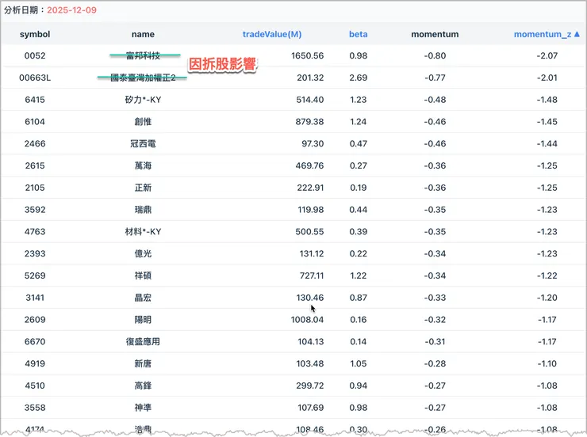Image resolution: width=587 pixels, height=437 pixels.
Task: Click momentum_z value -2.01
Action: pos(547,78)
